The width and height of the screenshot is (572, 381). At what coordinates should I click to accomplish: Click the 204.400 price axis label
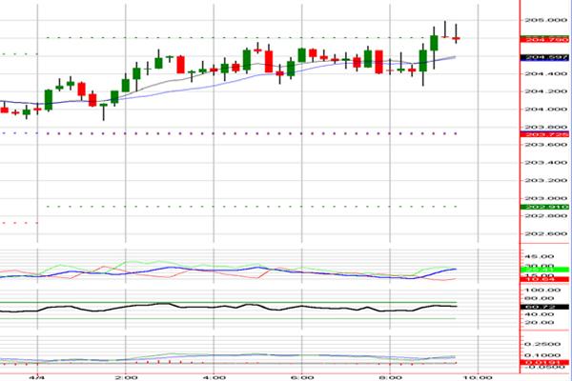tap(545, 73)
